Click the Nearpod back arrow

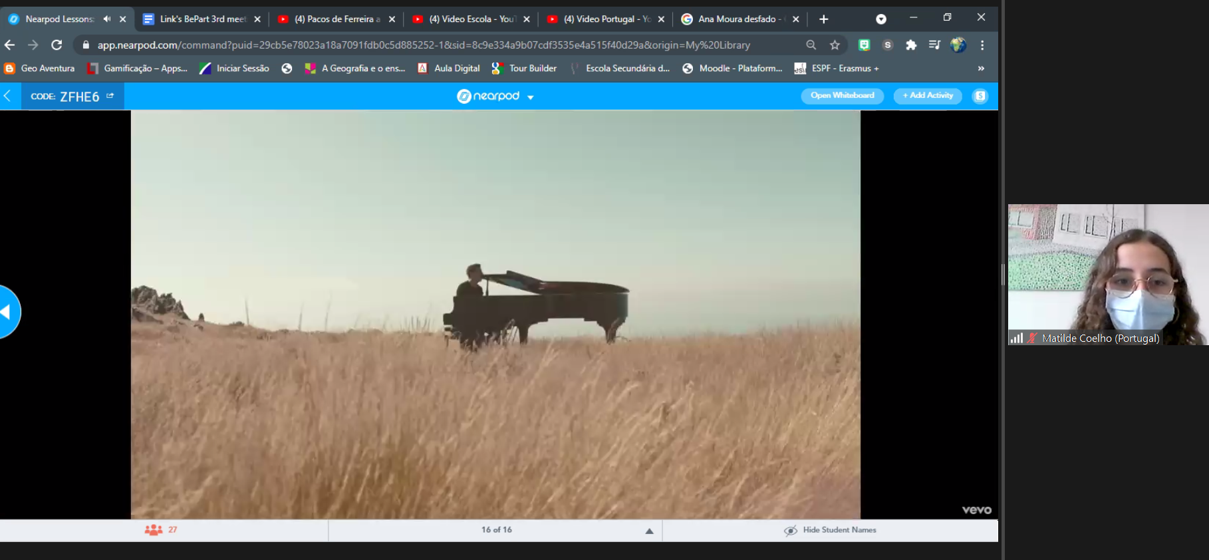8,96
